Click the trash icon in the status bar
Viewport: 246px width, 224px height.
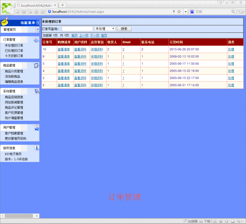click(221, 221)
